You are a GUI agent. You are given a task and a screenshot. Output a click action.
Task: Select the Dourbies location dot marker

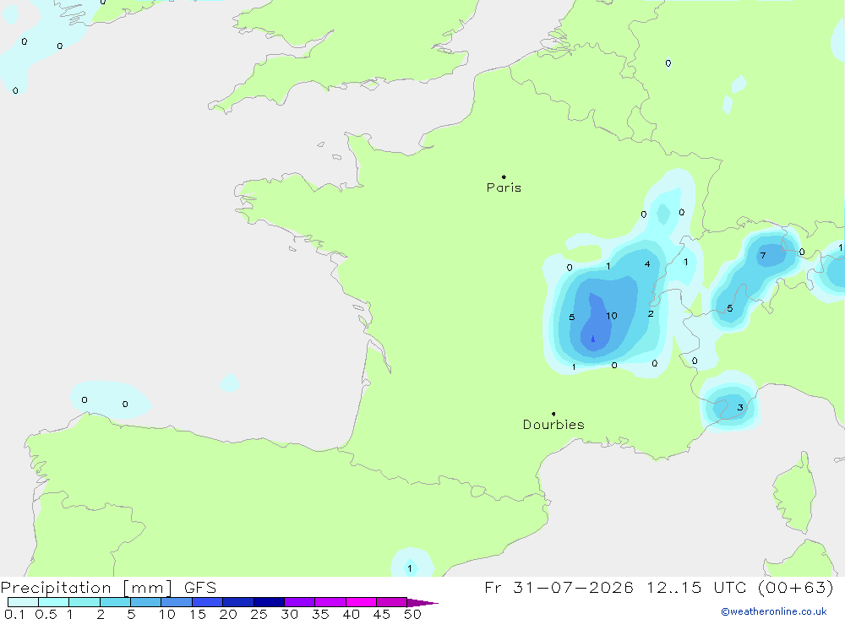click(553, 414)
